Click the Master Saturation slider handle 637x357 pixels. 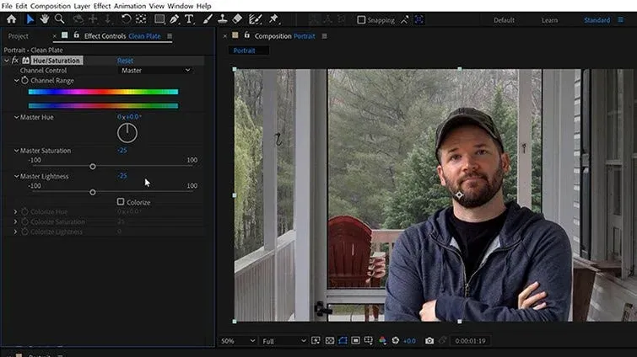point(93,166)
